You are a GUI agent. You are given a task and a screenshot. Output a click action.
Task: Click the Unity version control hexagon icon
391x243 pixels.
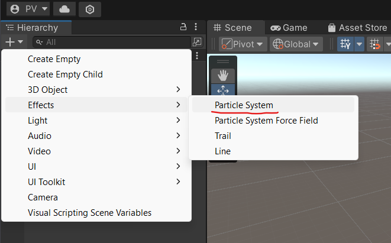[90, 9]
